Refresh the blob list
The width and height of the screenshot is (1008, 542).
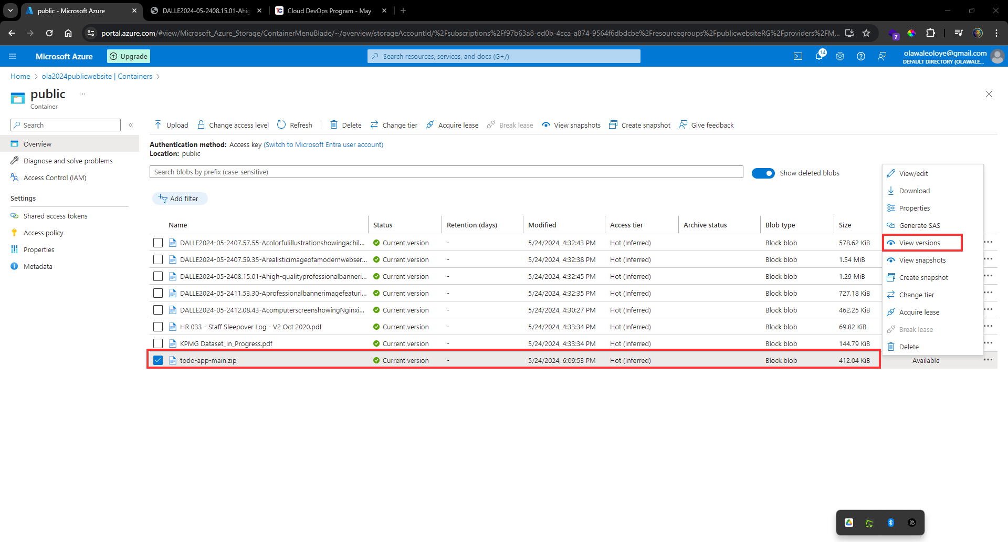click(x=295, y=125)
